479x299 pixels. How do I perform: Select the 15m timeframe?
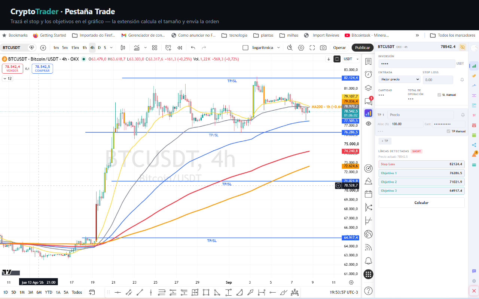[75, 47]
